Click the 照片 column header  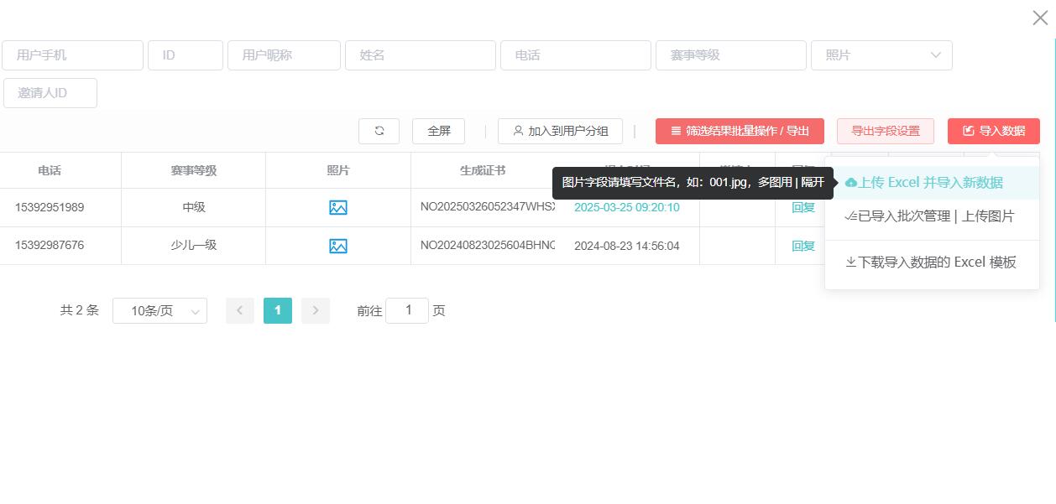point(338,170)
